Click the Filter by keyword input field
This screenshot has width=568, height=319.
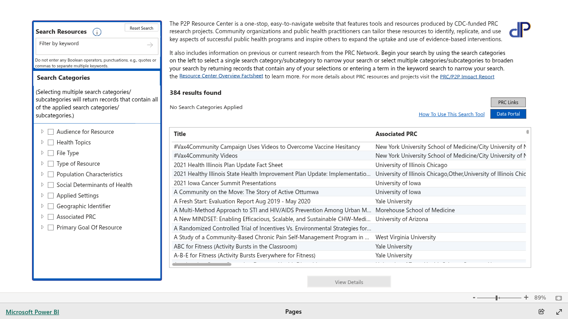[x=91, y=44]
